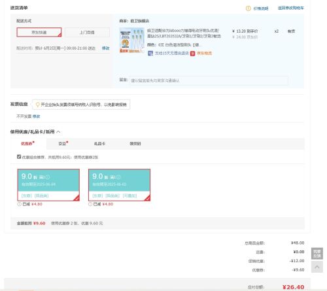The image size is (327, 291).
Task: Click info icon inside second 9.0折 coupon
Action: [x=118, y=177]
